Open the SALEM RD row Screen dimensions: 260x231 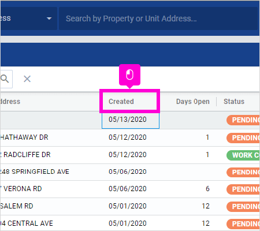(130, 206)
